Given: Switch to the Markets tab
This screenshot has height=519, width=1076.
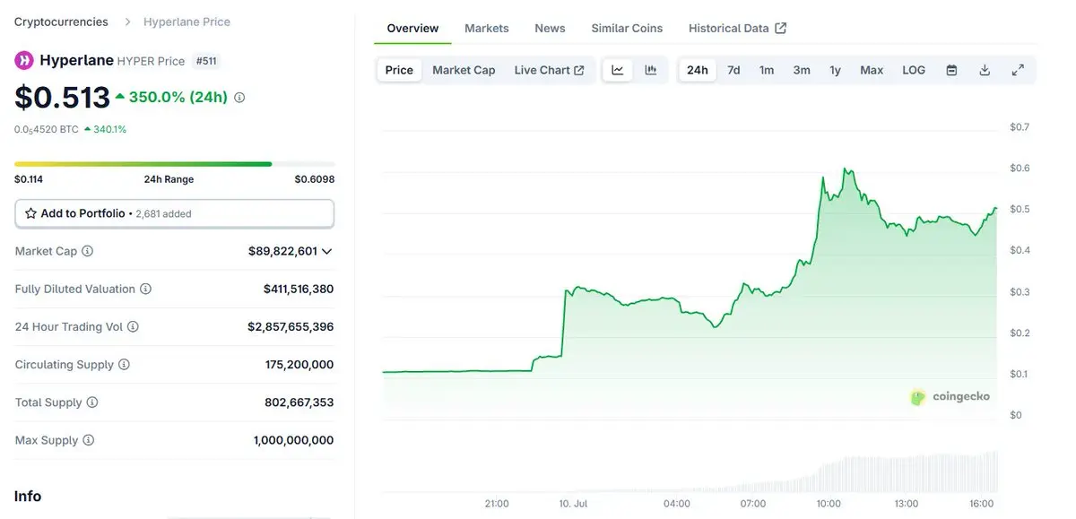Looking at the screenshot, I should pos(487,28).
